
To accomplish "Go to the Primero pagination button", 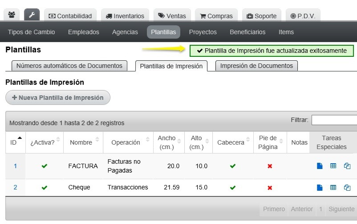I will point(274,209).
